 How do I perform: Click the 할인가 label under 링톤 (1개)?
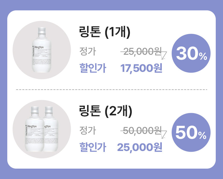92,68
